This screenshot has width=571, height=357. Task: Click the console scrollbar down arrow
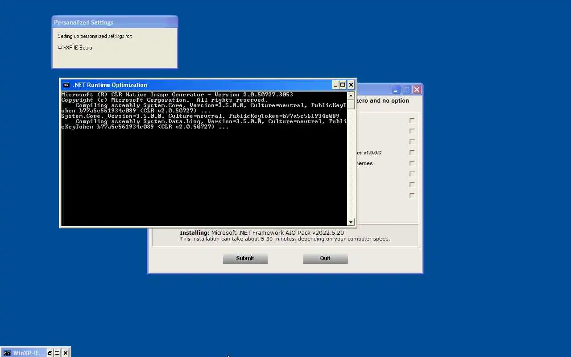(x=351, y=222)
